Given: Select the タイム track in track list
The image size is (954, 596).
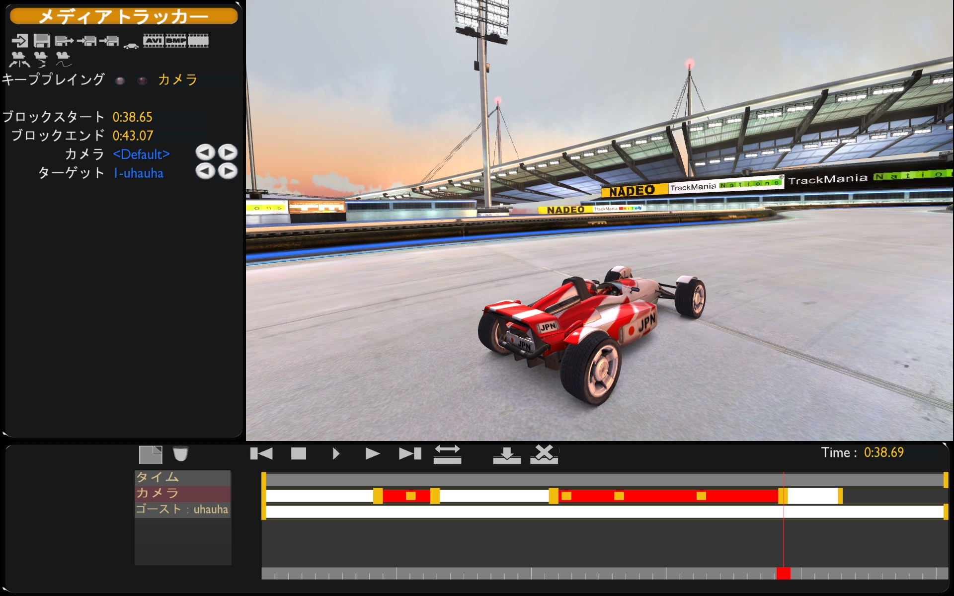Looking at the screenshot, I should 182,477.
